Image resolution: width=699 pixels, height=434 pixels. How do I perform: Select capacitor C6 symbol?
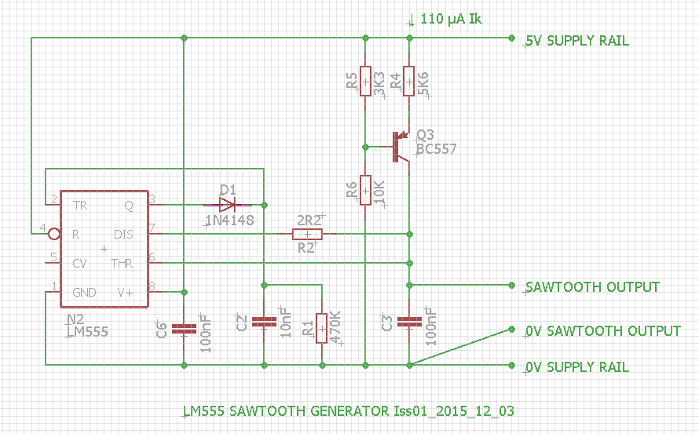point(184,329)
